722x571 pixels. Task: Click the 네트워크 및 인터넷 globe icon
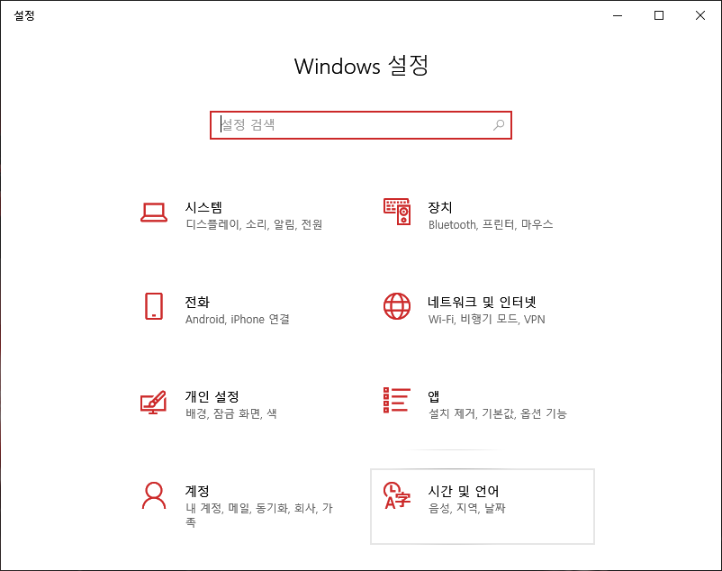pos(397,306)
